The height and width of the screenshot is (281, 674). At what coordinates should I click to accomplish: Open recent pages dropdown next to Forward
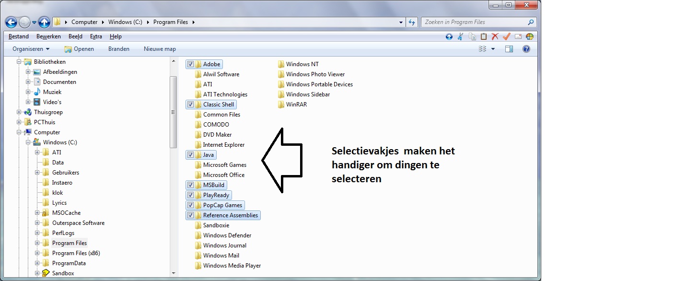34,23
